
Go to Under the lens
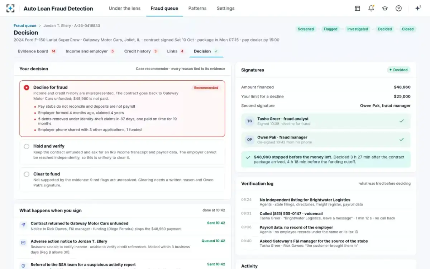pyautogui.click(x=125, y=8)
